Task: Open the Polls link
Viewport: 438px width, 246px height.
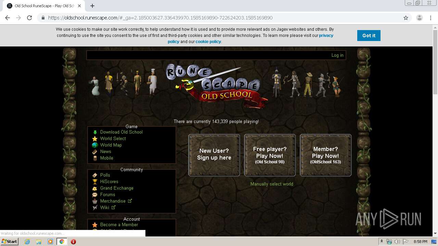Action: pos(105,175)
